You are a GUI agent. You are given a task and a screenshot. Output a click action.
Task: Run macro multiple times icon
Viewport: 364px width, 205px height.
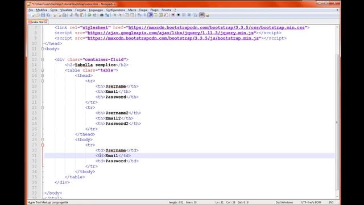coord(189,15)
